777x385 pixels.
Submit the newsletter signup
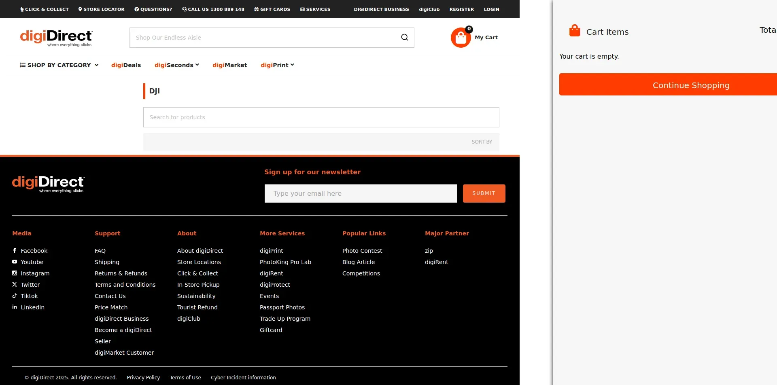click(x=484, y=193)
